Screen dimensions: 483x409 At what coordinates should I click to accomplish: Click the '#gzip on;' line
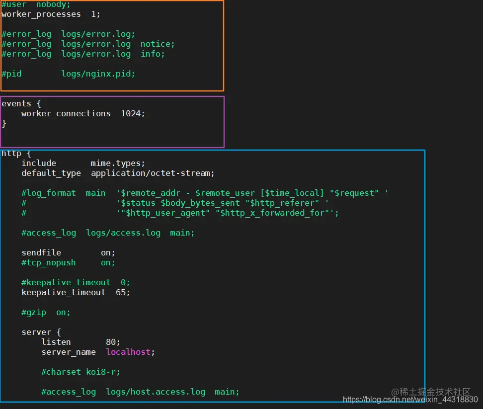click(46, 313)
